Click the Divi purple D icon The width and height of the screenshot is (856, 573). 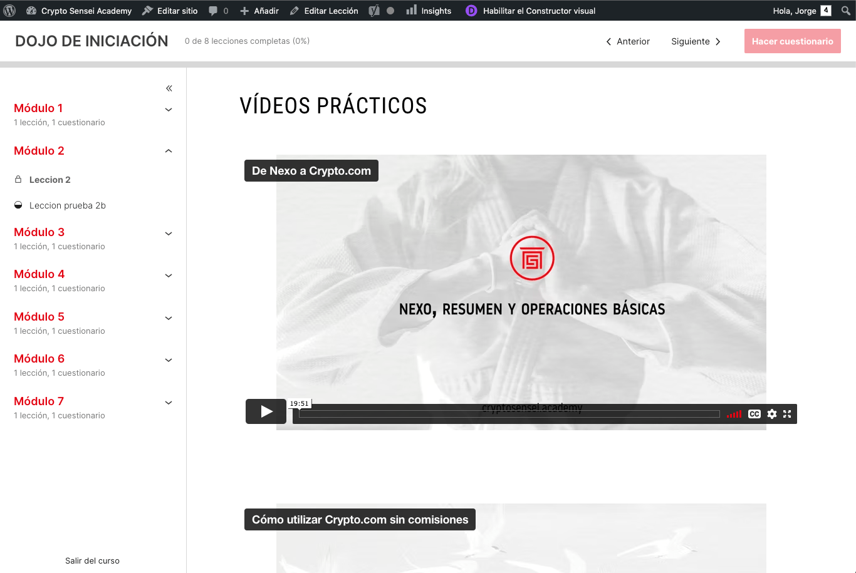coord(471,11)
